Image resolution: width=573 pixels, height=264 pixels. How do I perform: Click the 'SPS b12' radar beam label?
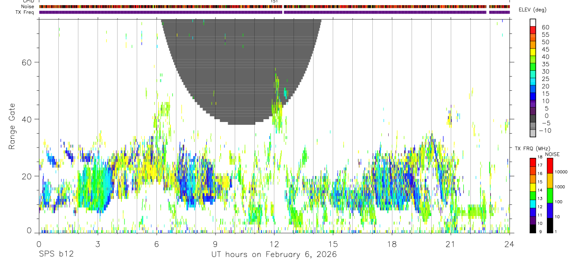coord(56,255)
